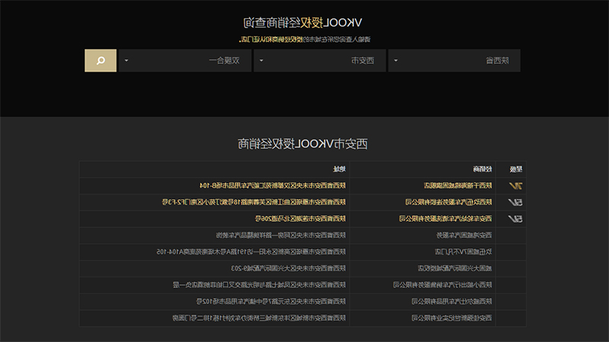This screenshot has width=609, height=342.
Task: Click the address ending in B-104
Action: pos(273,185)
